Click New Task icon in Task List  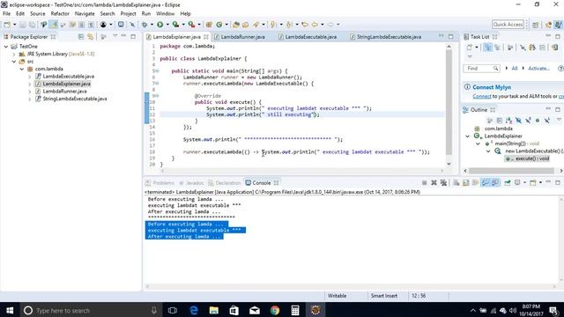[x=470, y=48]
